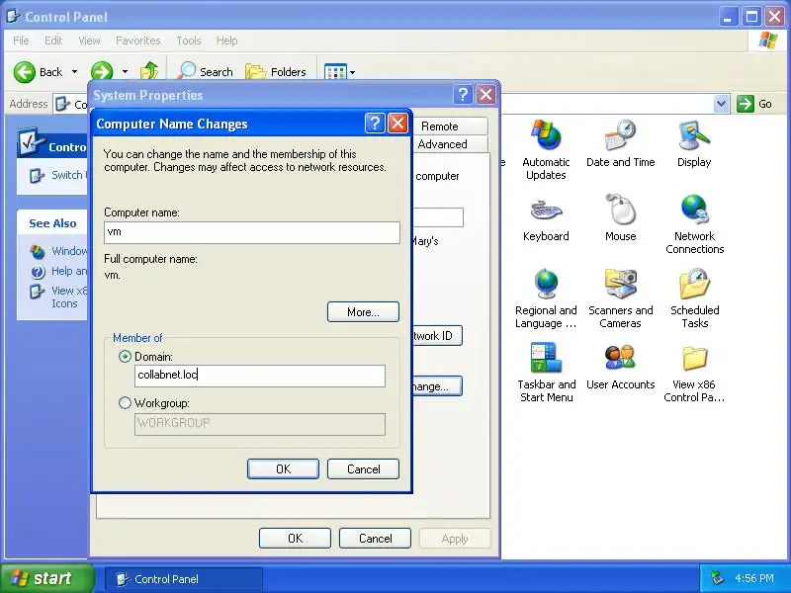Open the Automatic Updates control panel icon
This screenshot has width=791, height=593.
point(546,135)
